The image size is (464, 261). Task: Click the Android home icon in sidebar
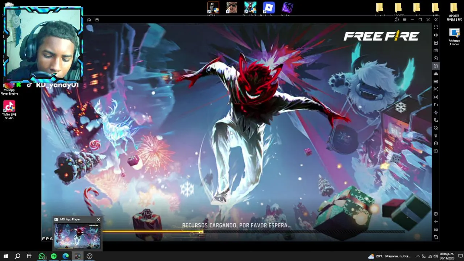436,229
